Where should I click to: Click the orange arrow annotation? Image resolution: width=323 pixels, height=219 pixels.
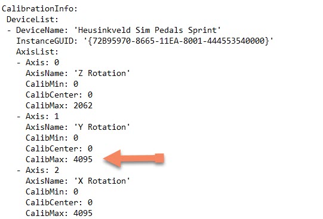pyautogui.click(x=134, y=159)
